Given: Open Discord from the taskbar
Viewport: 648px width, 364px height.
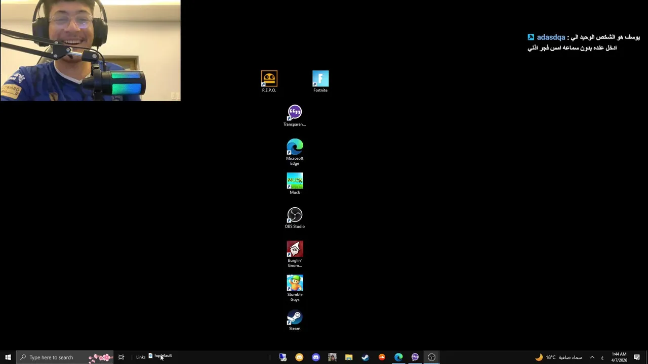Looking at the screenshot, I should (x=316, y=357).
